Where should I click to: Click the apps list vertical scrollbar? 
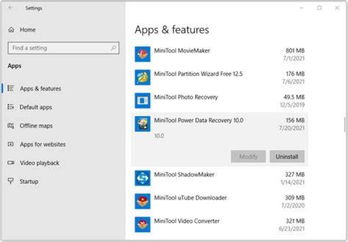[x=345, y=124]
